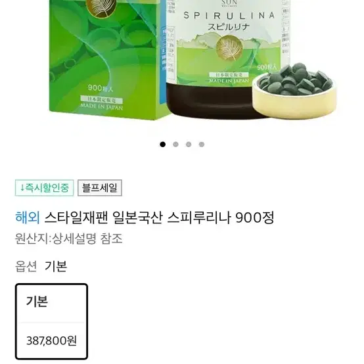Open the 블프세일 sale badge
This screenshot has height=364, width=364.
point(100,188)
